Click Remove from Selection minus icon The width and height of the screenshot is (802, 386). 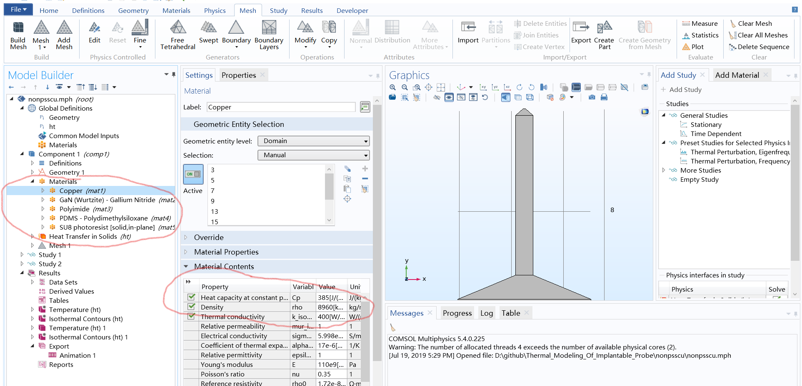tap(365, 178)
